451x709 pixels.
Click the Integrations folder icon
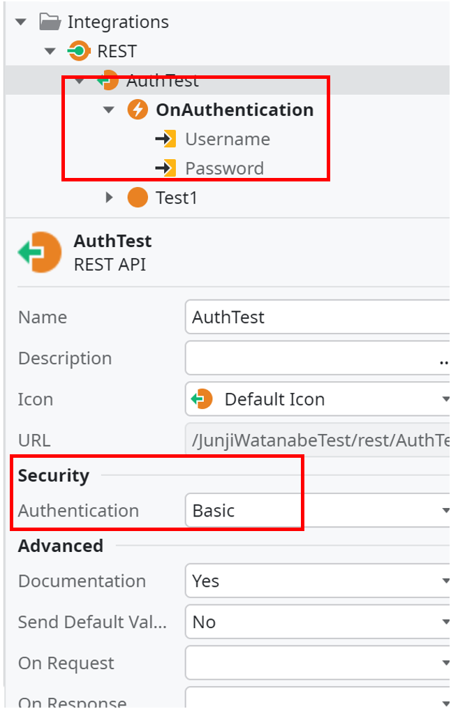tap(50, 22)
